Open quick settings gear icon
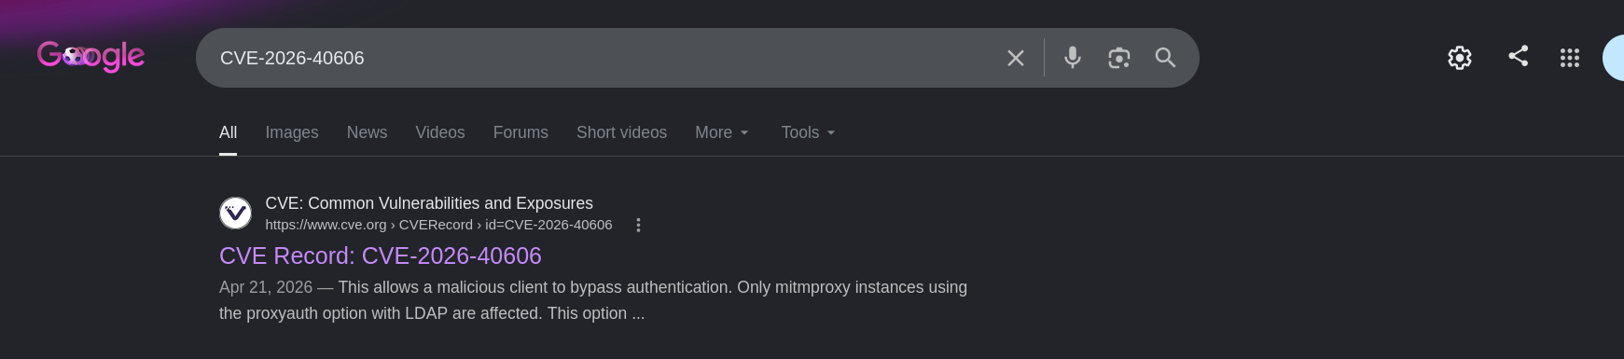This screenshot has height=359, width=1624. [1460, 58]
